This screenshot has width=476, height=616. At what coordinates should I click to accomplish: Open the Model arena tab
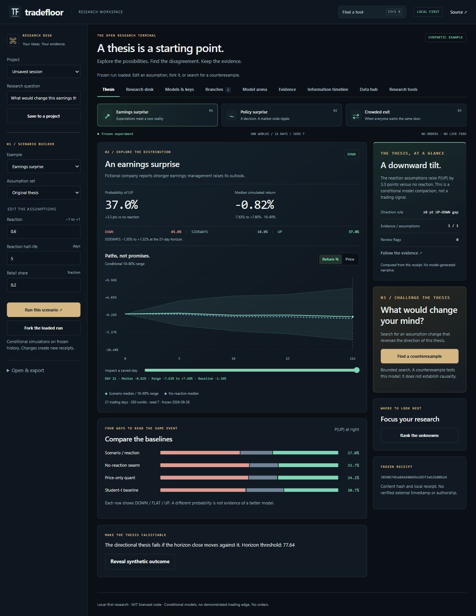255,89
